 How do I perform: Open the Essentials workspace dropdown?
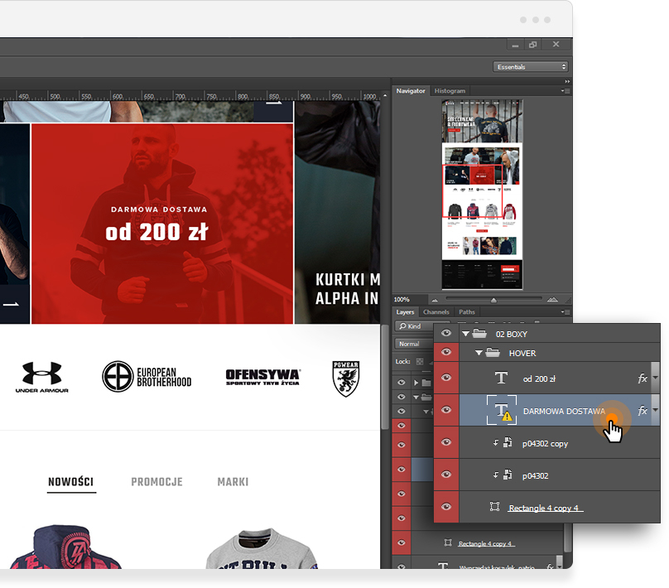click(532, 67)
